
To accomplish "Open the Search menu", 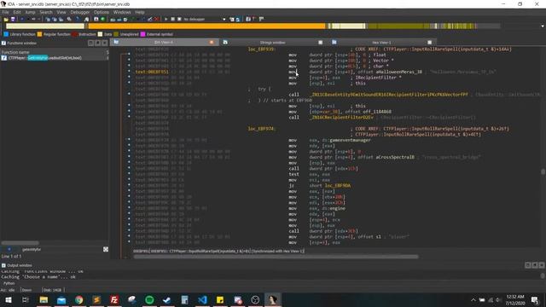I will click(45, 12).
